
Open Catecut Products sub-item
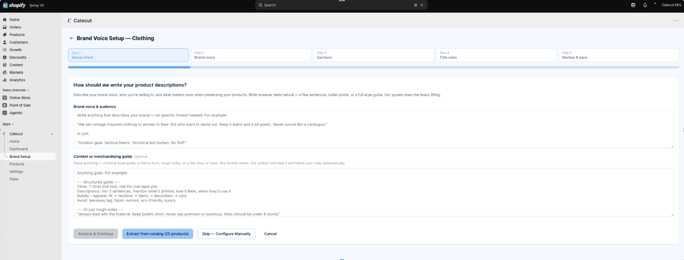point(17,164)
